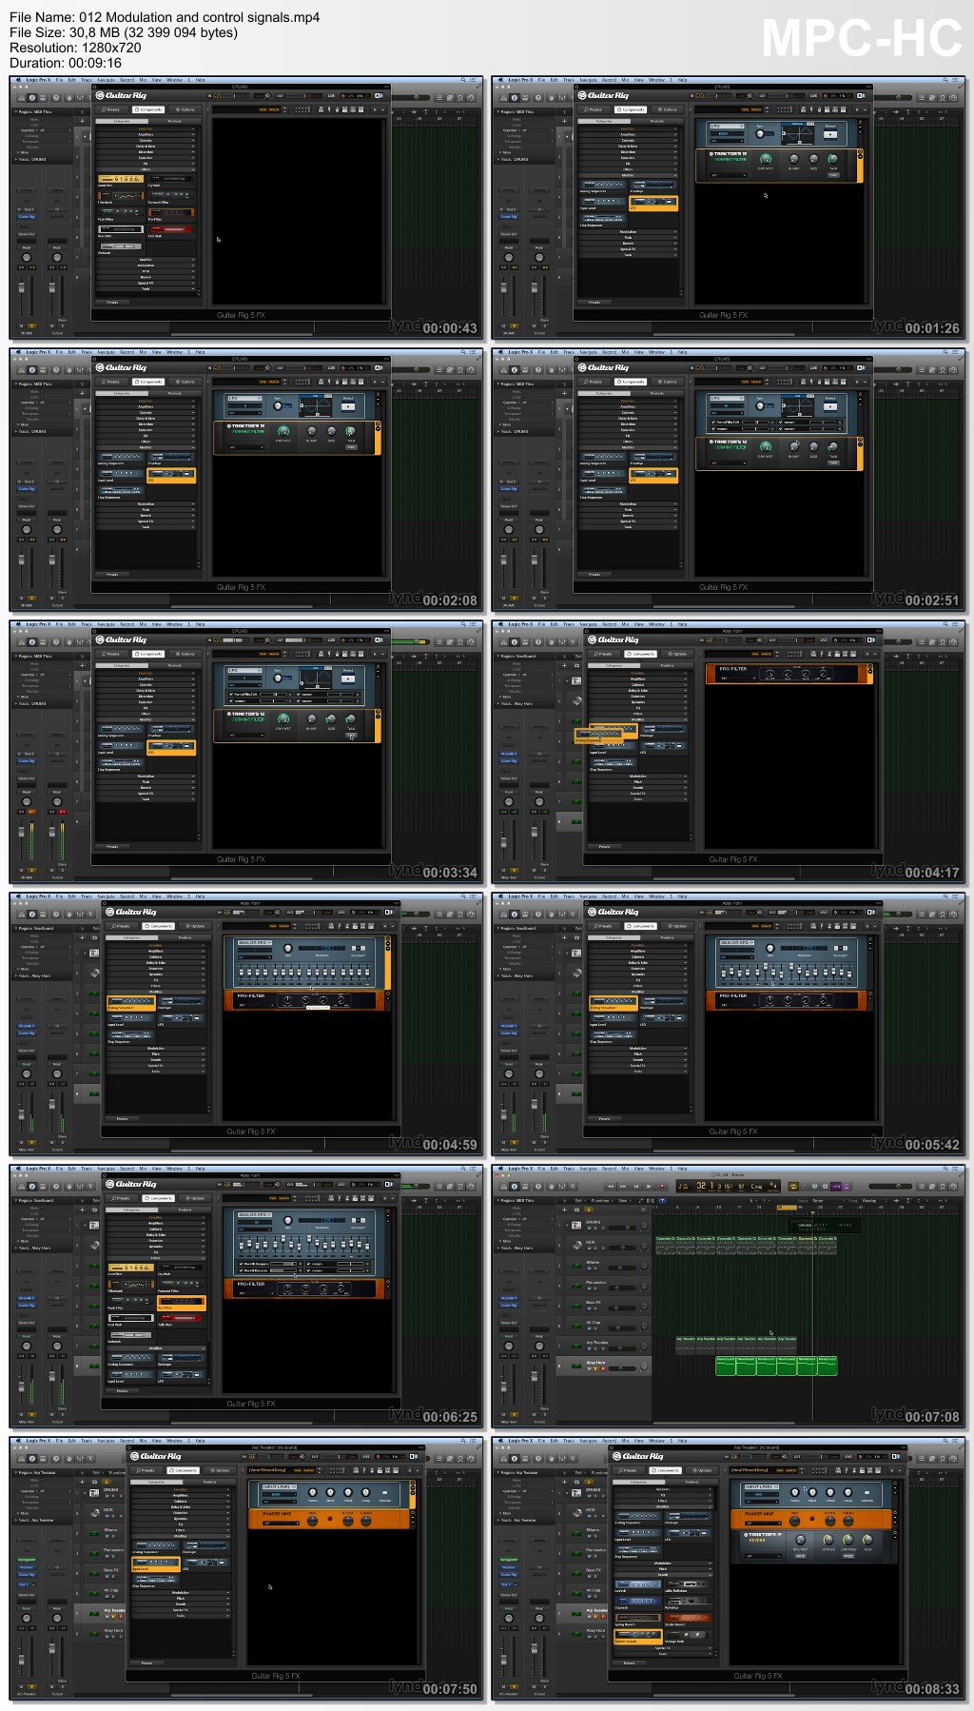The width and height of the screenshot is (974, 1711).
Task: Click Vocal Filtered Delay preset name, 00:08:33 frame
Action: (750, 1470)
